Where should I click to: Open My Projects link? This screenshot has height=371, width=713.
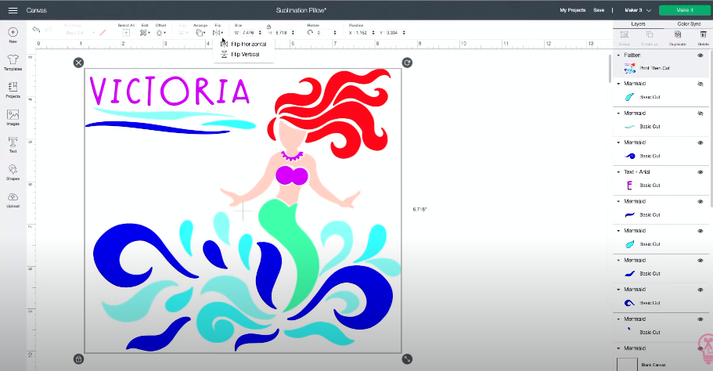pyautogui.click(x=572, y=10)
